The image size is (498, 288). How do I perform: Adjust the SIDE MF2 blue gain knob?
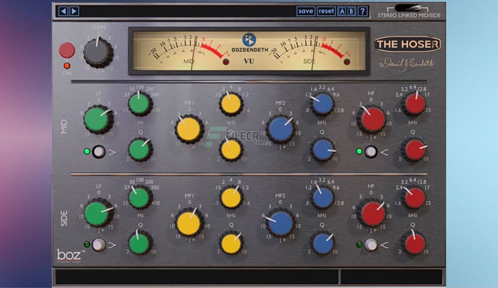coord(280,223)
